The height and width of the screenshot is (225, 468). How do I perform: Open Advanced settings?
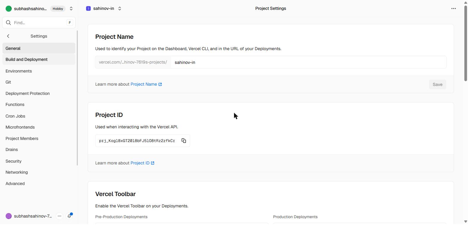click(x=39, y=184)
